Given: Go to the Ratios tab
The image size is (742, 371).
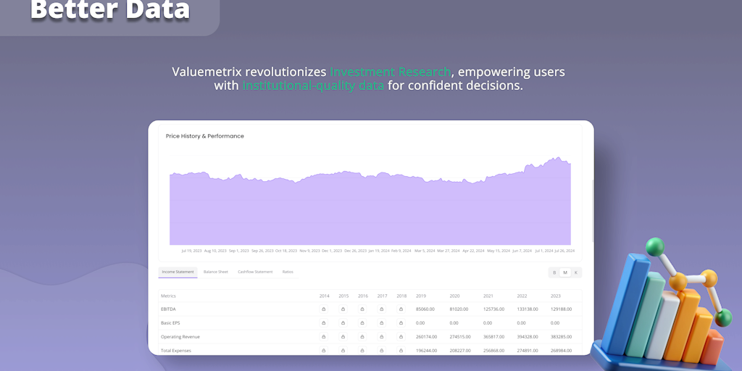Looking at the screenshot, I should tap(288, 272).
